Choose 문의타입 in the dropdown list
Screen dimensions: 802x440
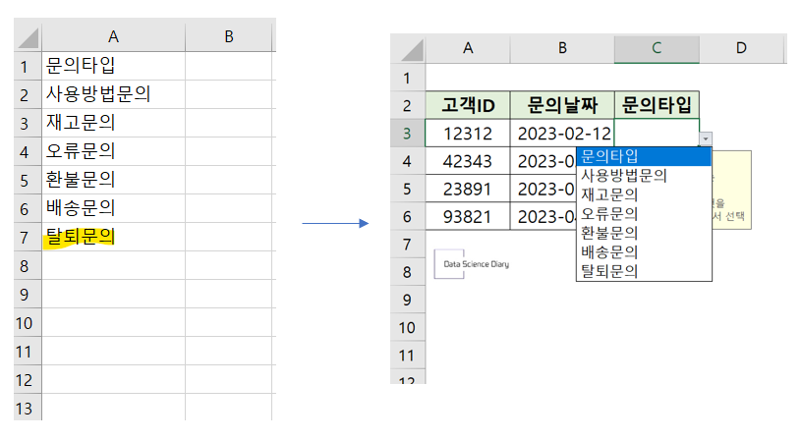pos(644,156)
